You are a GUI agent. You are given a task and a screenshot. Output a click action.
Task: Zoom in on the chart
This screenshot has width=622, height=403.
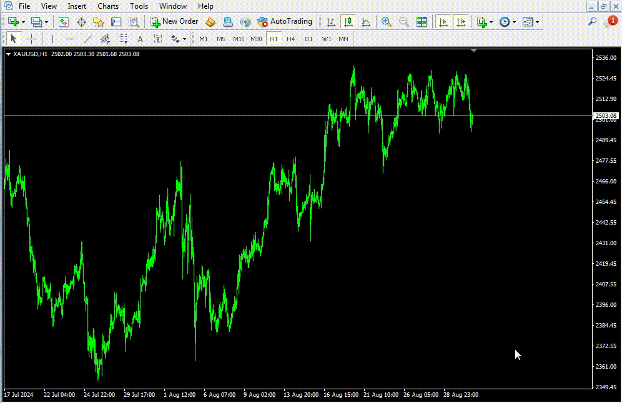pos(386,22)
